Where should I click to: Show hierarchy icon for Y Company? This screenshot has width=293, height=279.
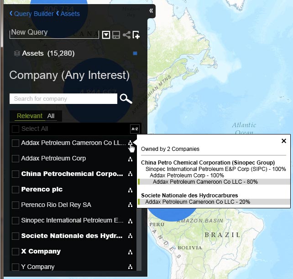[x=130, y=267]
